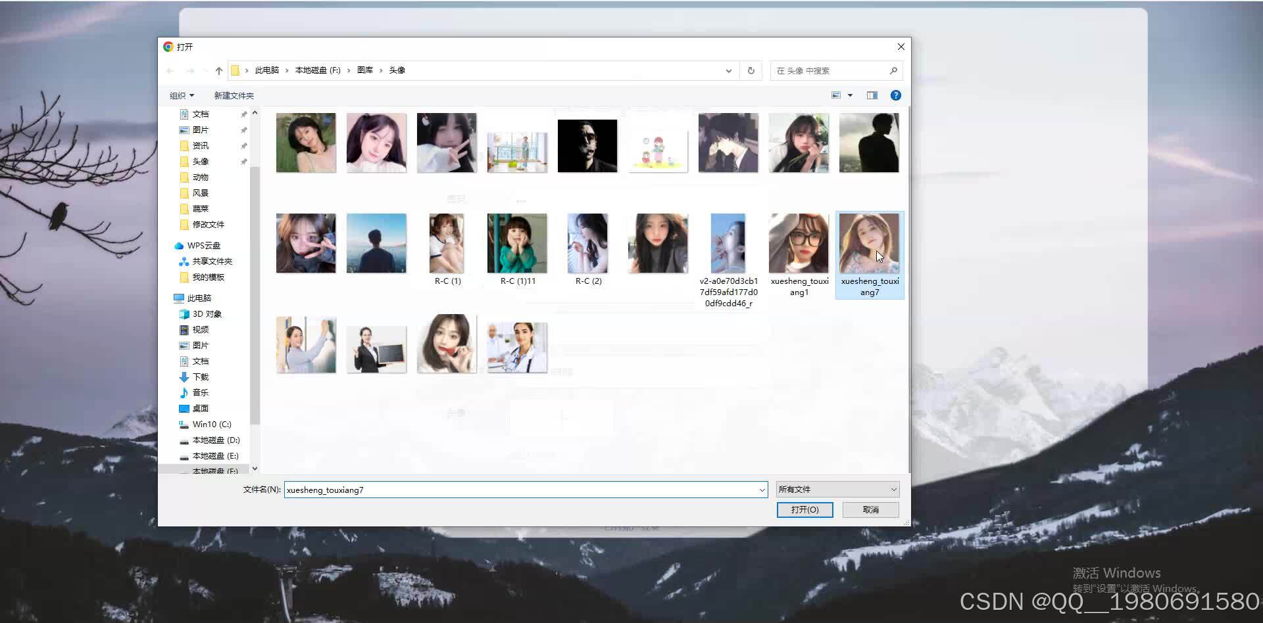
Task: Select 此电脑 in the address breadcrumb
Action: tap(266, 70)
